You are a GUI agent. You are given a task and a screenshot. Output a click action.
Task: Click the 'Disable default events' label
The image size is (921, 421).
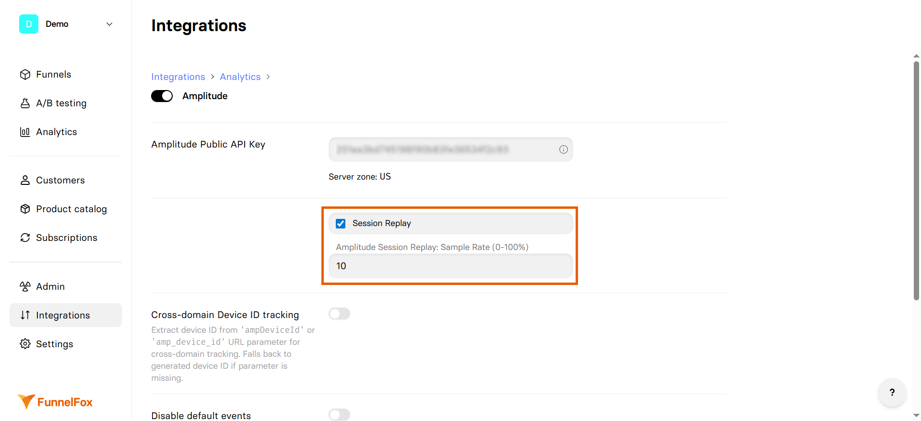201,416
